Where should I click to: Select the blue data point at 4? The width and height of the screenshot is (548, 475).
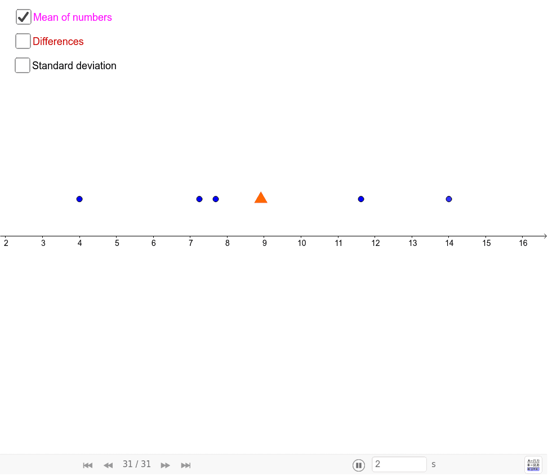79,199
